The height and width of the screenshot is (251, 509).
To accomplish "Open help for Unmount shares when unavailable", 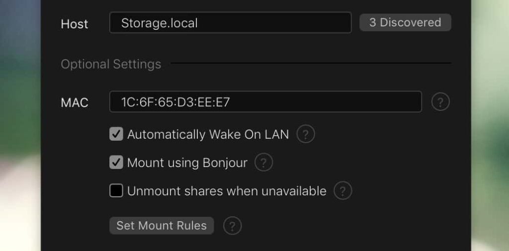I will [343, 191].
